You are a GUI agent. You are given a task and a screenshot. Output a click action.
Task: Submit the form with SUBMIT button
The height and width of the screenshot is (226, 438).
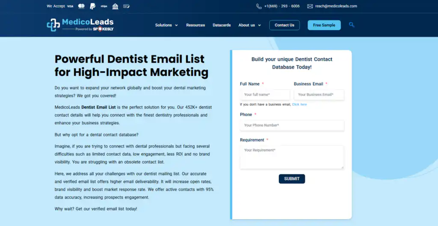292,179
